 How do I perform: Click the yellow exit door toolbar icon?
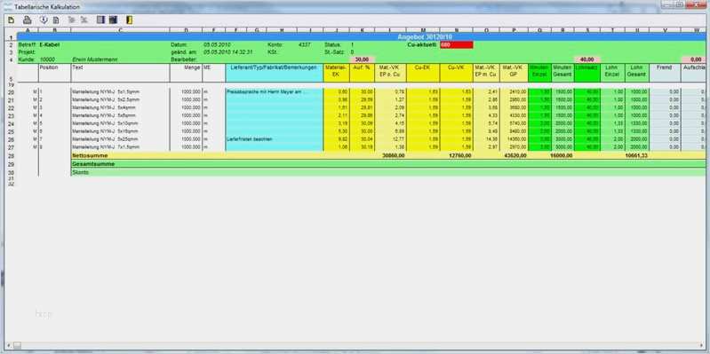[x=130, y=20]
